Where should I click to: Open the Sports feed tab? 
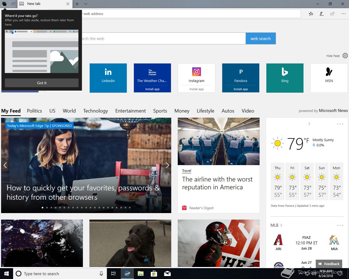tap(160, 111)
